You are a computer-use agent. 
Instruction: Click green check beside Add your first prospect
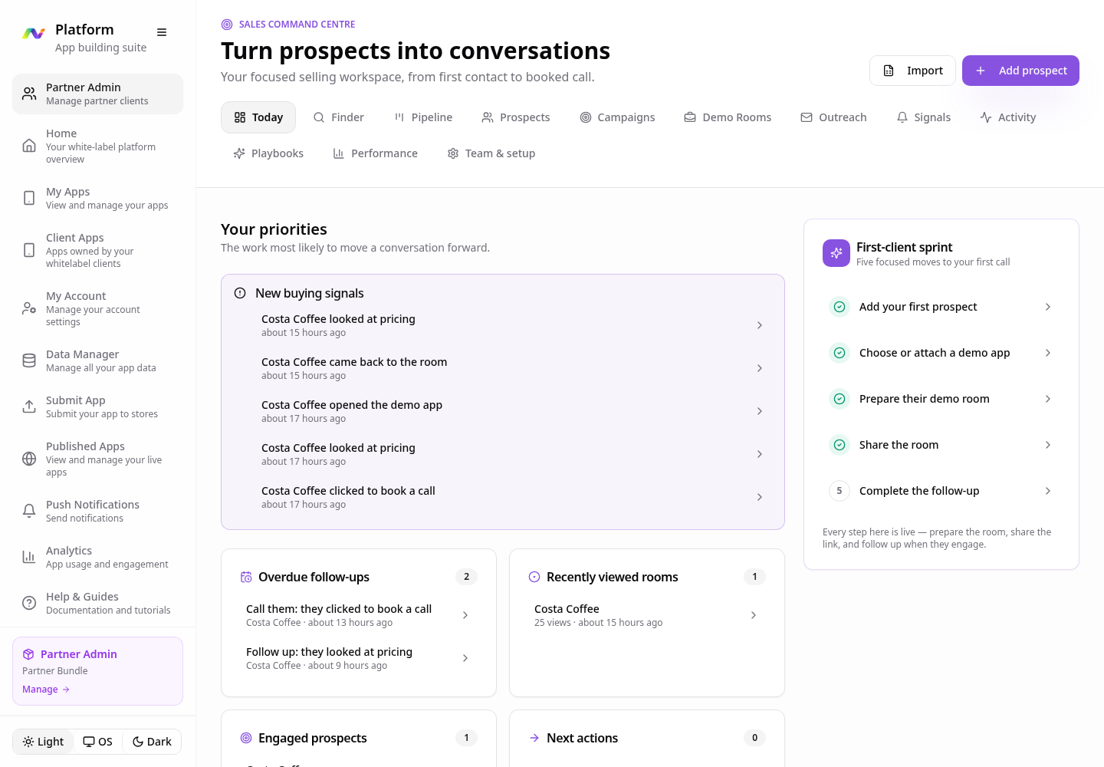(839, 307)
